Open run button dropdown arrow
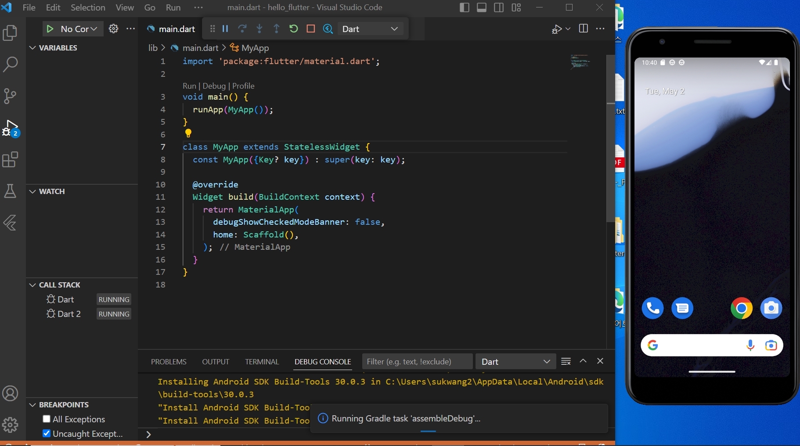 pyautogui.click(x=568, y=29)
